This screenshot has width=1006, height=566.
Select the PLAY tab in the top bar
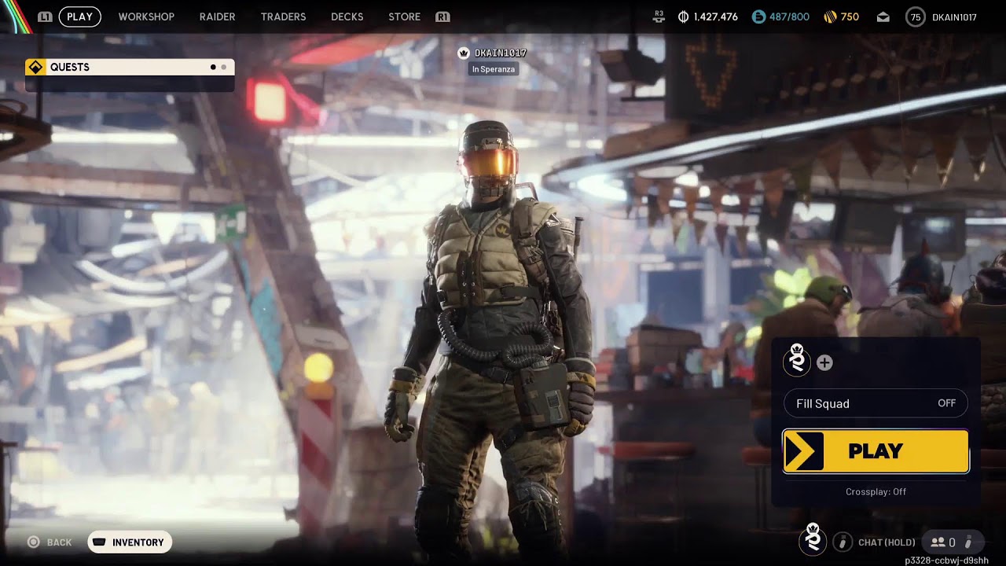pyautogui.click(x=80, y=17)
